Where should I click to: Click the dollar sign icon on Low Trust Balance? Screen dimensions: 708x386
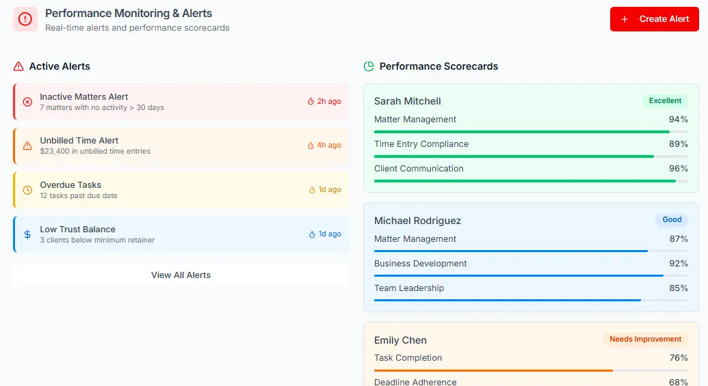pyautogui.click(x=27, y=234)
